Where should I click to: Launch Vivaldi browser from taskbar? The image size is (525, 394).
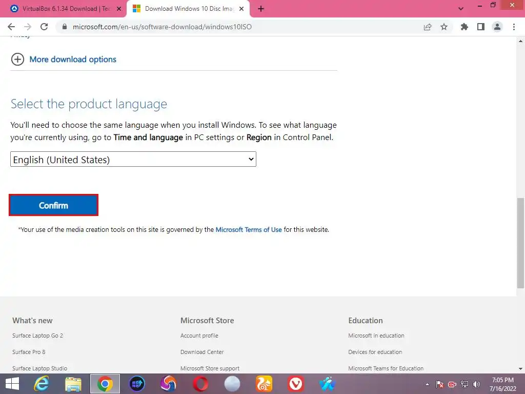point(296,384)
